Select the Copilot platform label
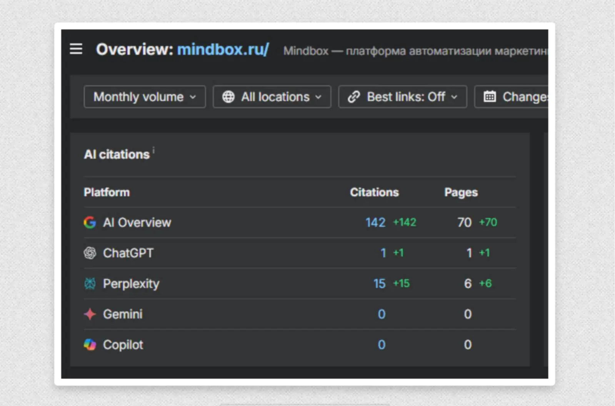 pyautogui.click(x=123, y=345)
